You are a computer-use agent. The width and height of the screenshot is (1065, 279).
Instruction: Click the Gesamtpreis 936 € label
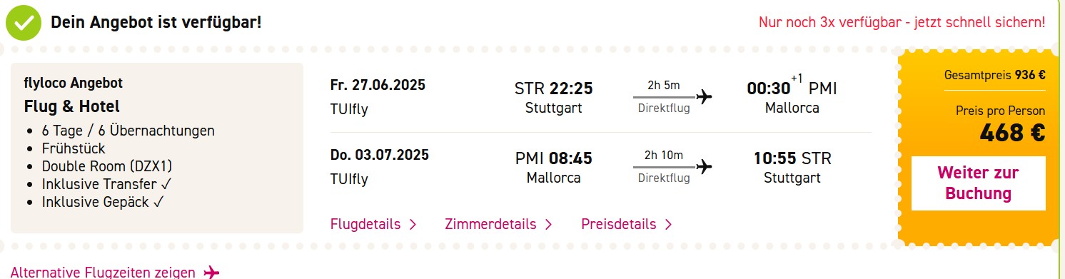click(994, 75)
